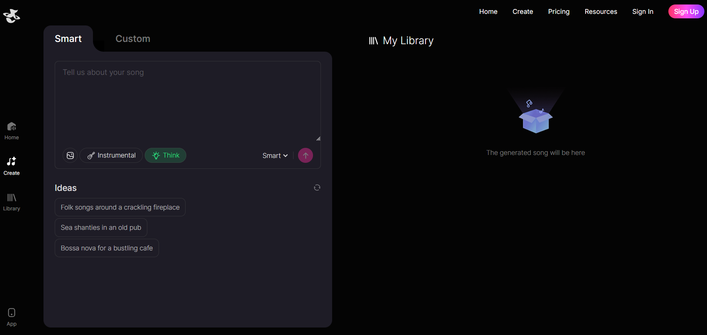
Task: Open the Pricing page
Action: pyautogui.click(x=559, y=12)
